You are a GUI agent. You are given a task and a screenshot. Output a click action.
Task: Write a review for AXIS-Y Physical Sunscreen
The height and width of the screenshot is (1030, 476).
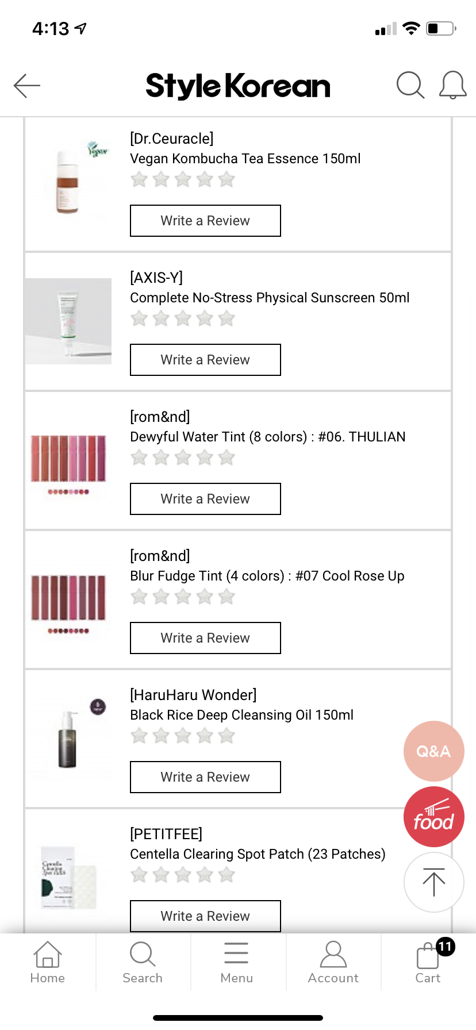[x=205, y=360]
